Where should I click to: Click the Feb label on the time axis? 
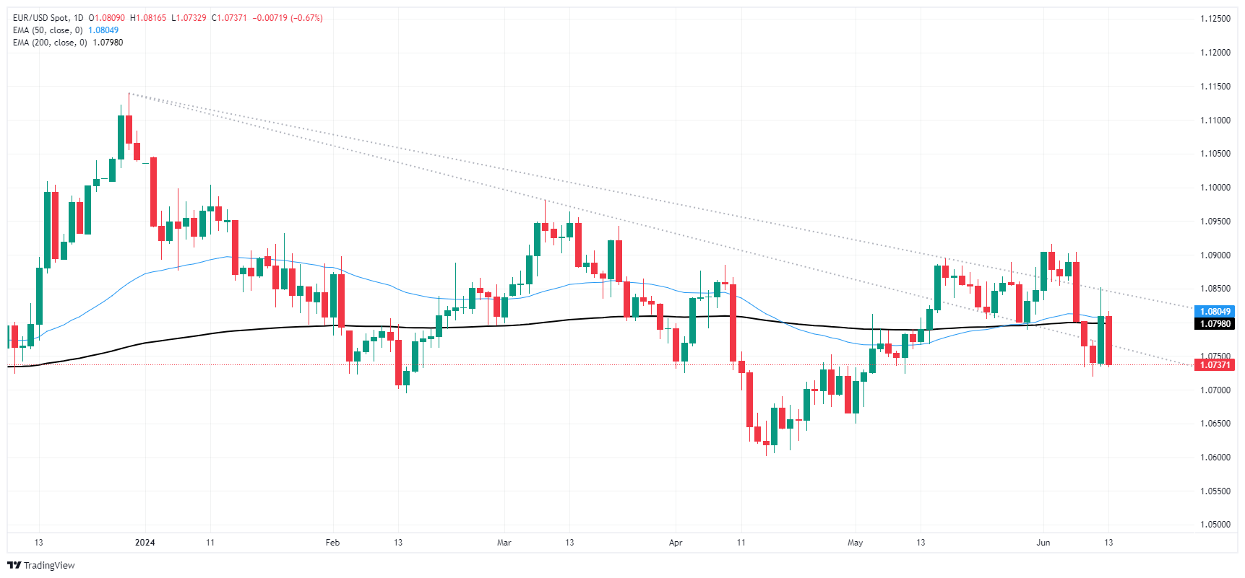pos(332,543)
